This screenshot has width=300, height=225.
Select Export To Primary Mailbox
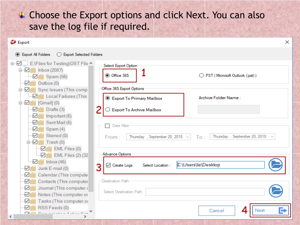[x=108, y=98]
